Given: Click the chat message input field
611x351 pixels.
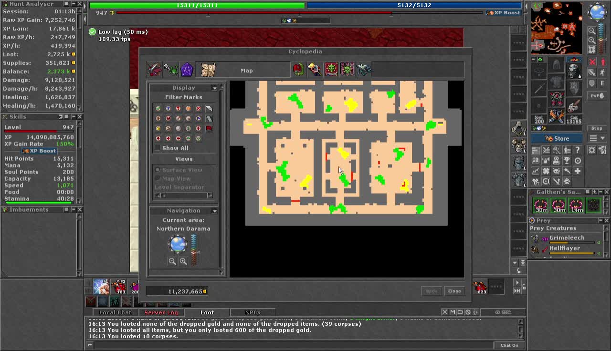Looking at the screenshot, I should pos(294,345).
